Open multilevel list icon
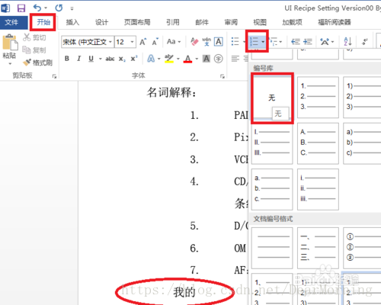This screenshot has width=381, height=305. pos(274,41)
